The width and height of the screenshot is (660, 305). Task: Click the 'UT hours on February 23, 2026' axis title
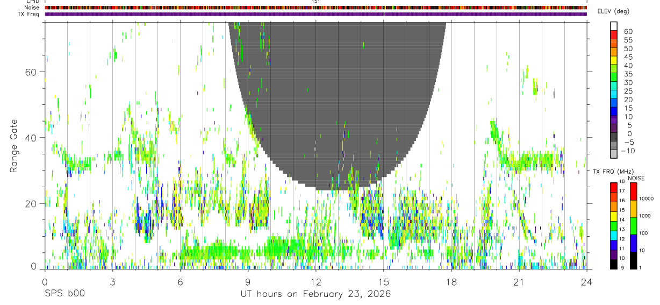315,294
